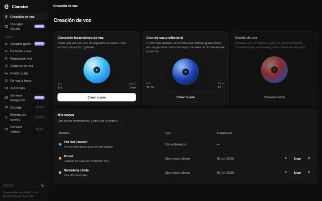
Task: Click the Aislador de voz icon
Action: click(6, 66)
